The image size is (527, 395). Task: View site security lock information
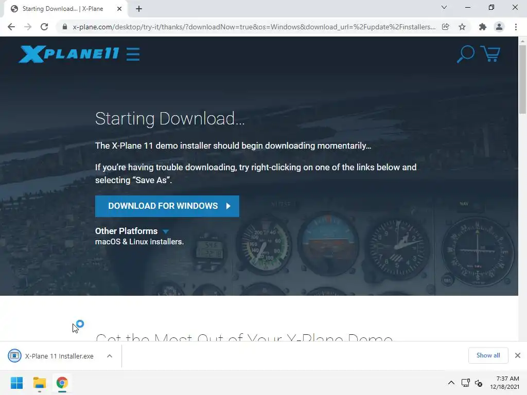coord(65,27)
